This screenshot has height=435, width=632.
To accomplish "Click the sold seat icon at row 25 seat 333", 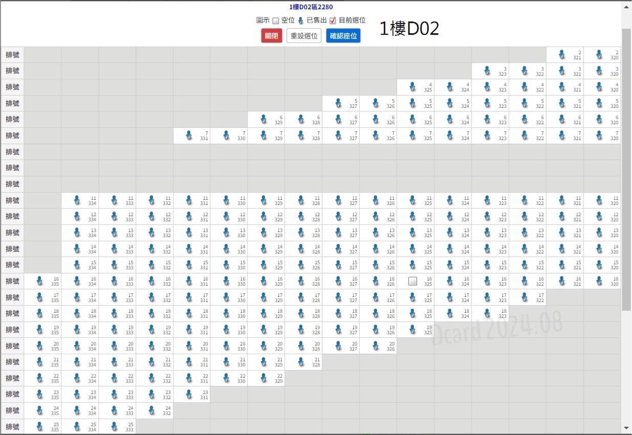I will [115, 427].
